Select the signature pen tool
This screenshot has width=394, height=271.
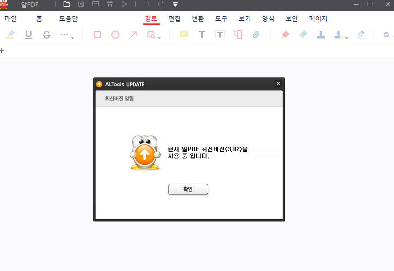pos(361,35)
